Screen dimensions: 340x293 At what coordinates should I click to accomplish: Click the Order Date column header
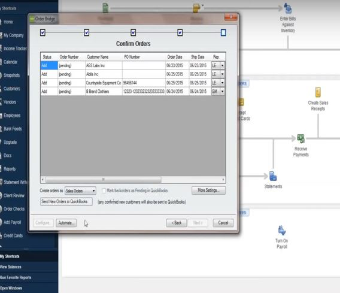(177, 57)
